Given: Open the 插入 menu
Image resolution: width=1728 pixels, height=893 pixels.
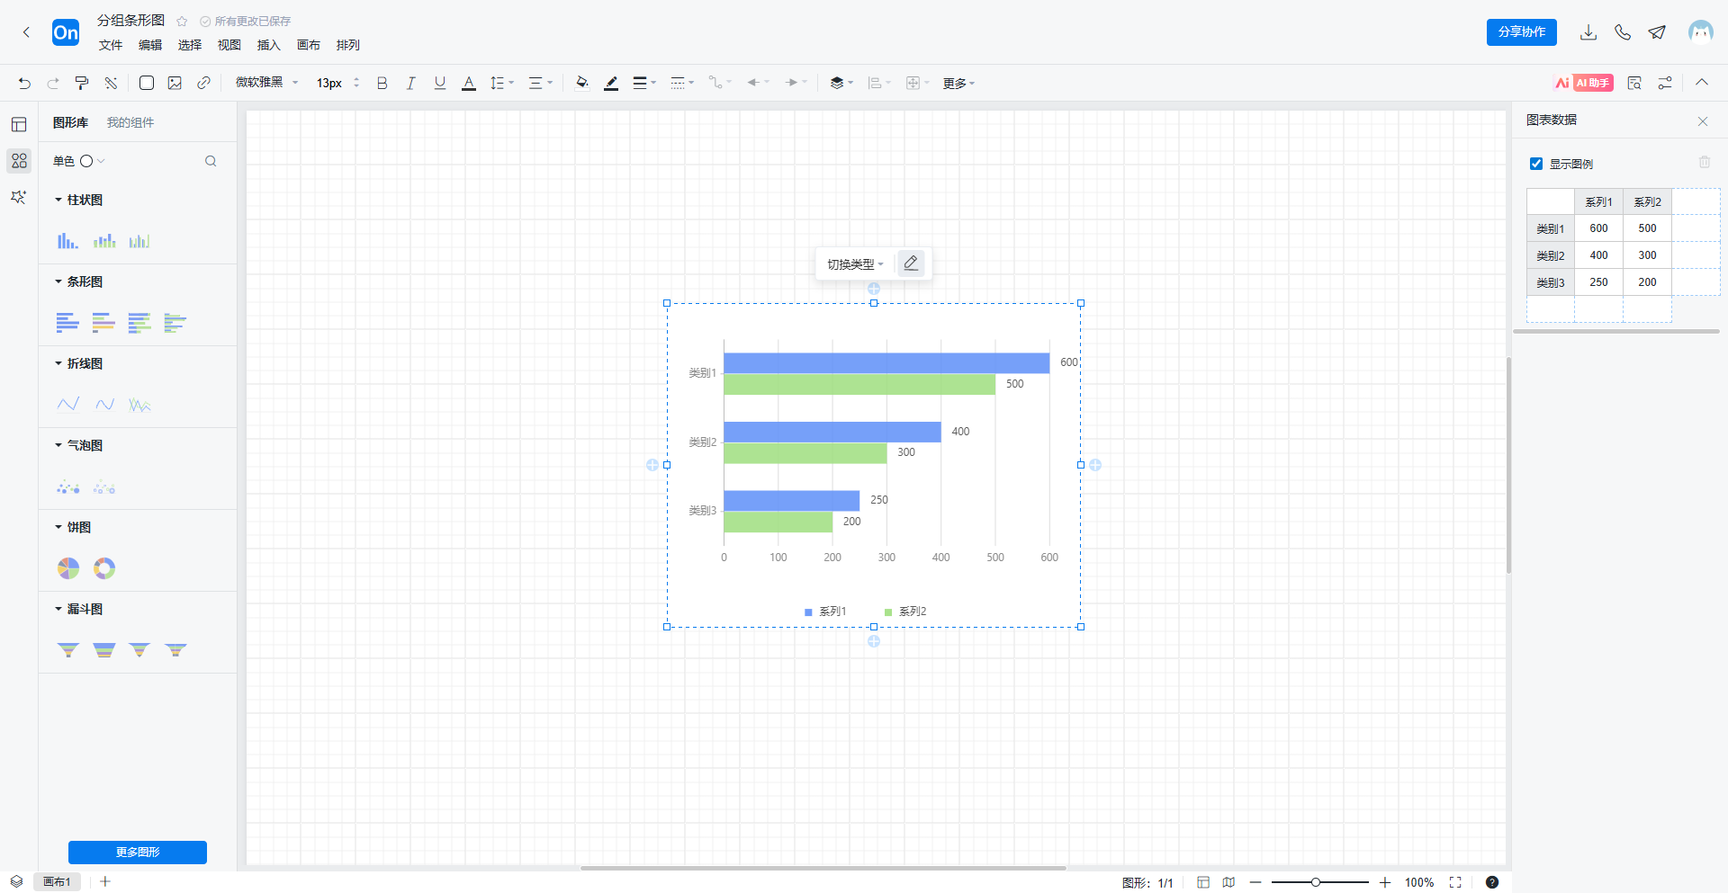Looking at the screenshot, I should (x=268, y=45).
